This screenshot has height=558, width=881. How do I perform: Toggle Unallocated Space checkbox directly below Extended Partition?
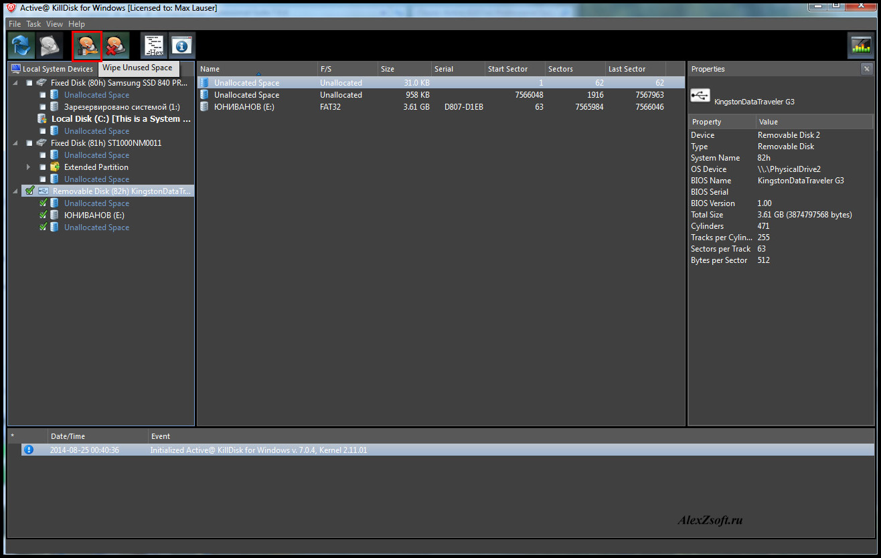pyautogui.click(x=43, y=179)
